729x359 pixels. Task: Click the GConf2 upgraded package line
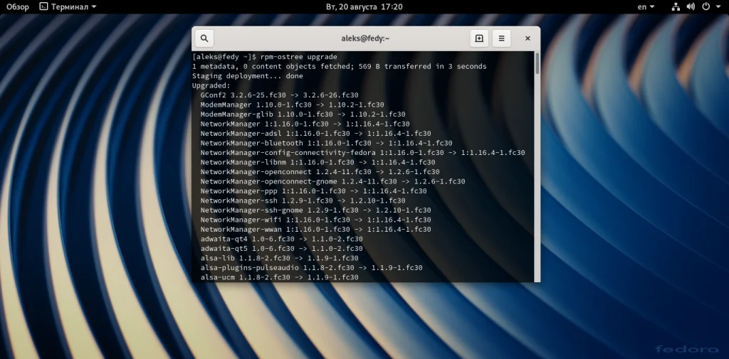point(279,95)
